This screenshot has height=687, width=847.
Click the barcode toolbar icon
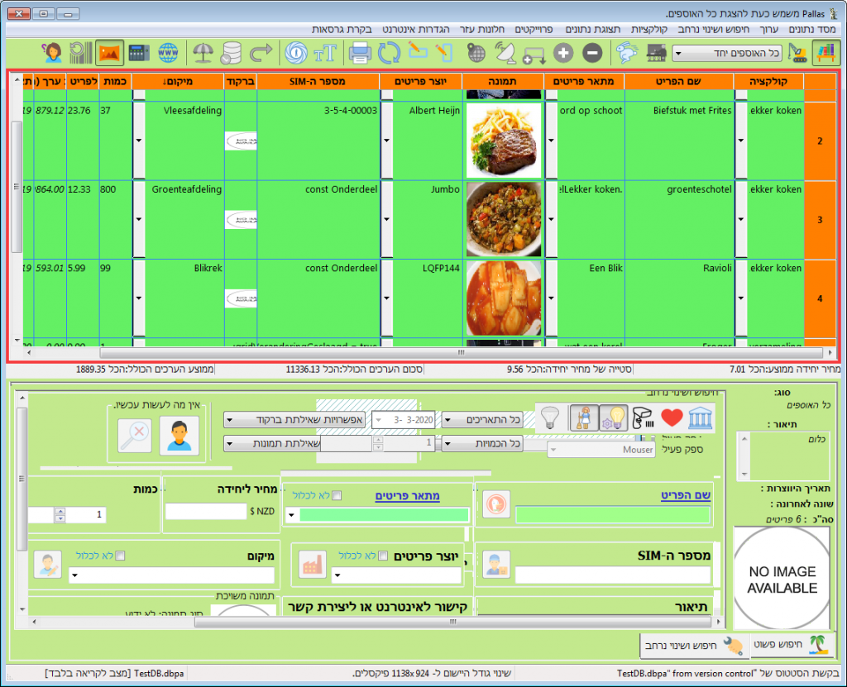(x=81, y=53)
